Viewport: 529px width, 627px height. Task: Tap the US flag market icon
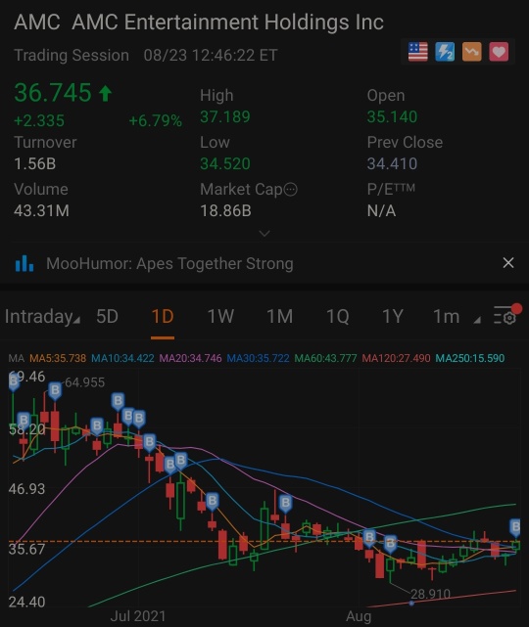pyautogui.click(x=417, y=52)
